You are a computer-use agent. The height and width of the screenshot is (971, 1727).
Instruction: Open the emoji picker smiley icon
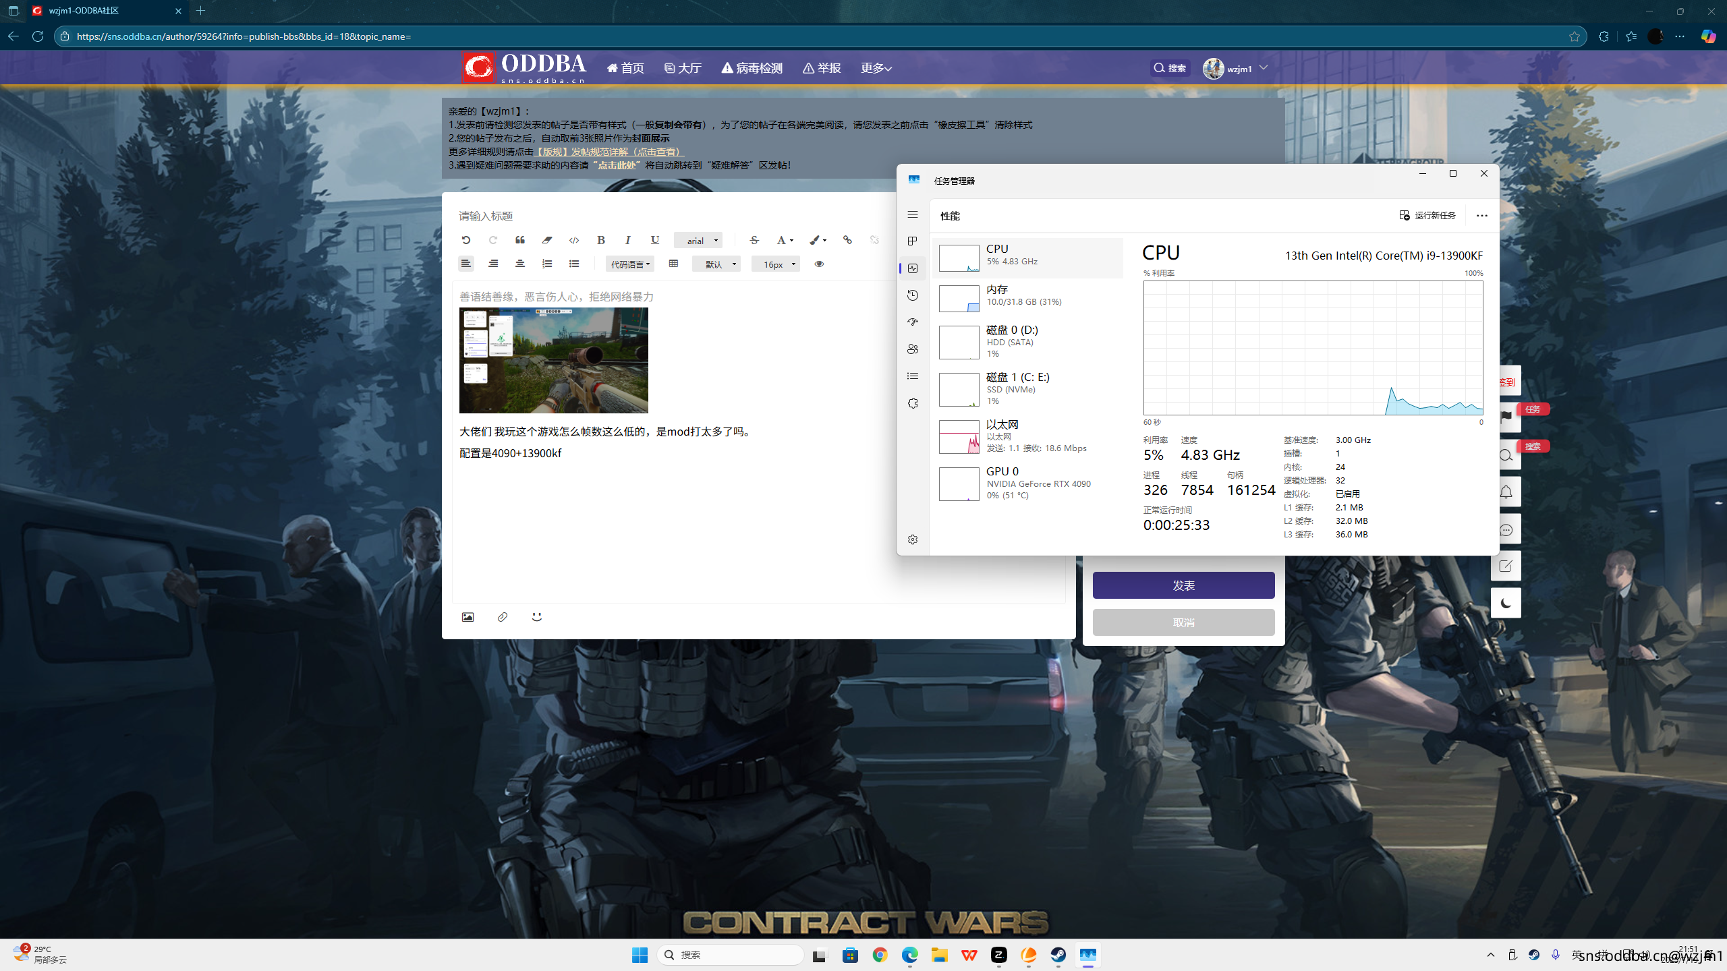[536, 617]
